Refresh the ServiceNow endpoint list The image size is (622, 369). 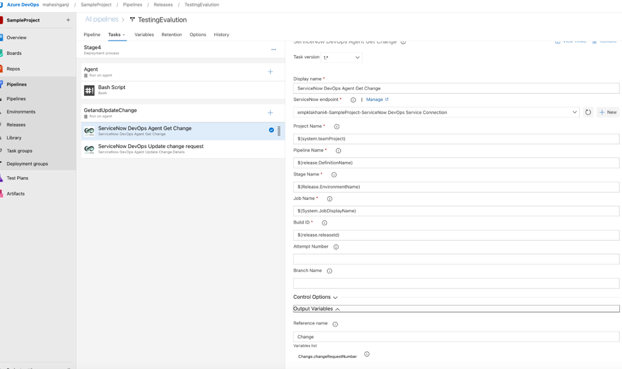click(588, 113)
